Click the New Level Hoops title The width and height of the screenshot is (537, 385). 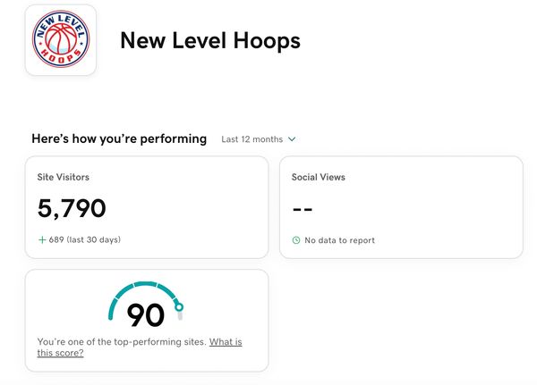(x=209, y=40)
